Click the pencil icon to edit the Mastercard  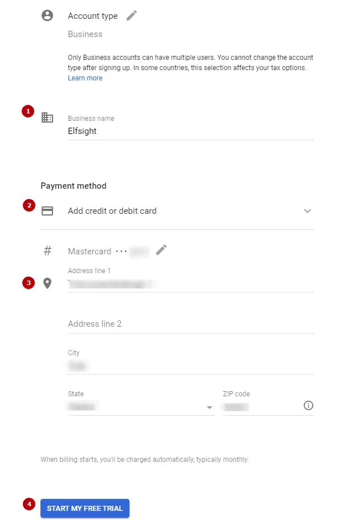coord(161,250)
